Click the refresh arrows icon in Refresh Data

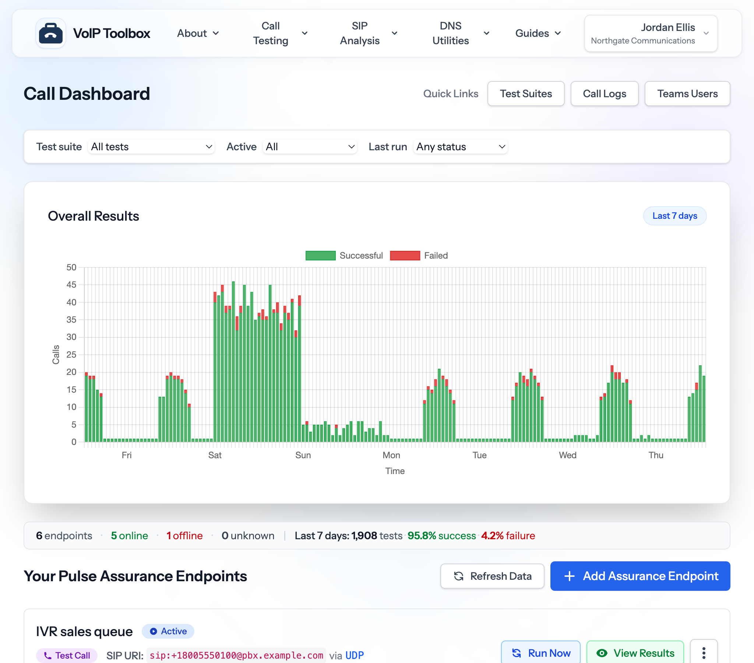(458, 576)
